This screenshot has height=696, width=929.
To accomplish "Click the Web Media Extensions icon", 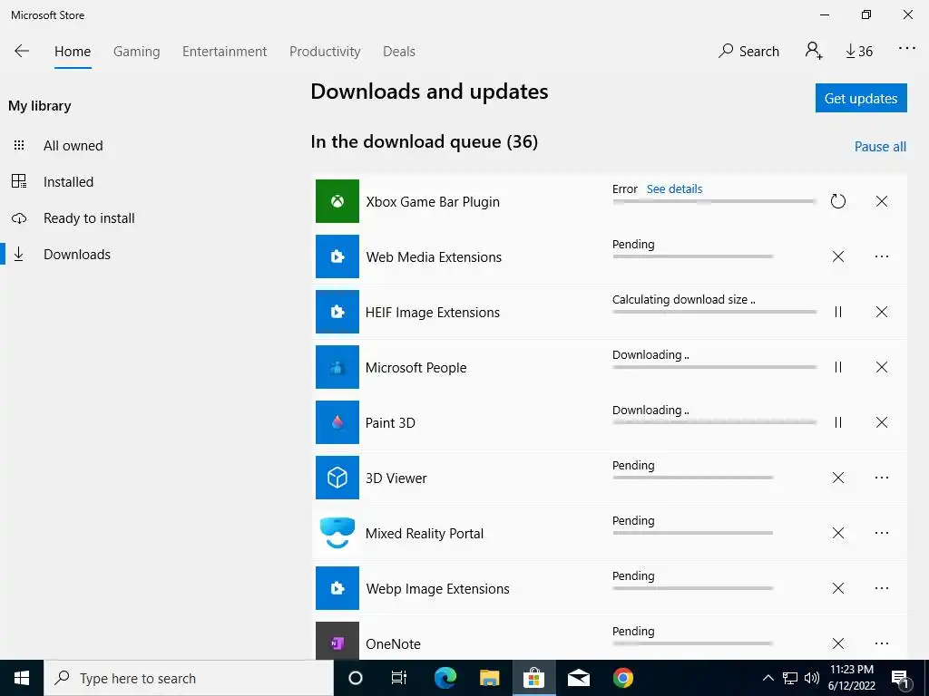I will (337, 256).
